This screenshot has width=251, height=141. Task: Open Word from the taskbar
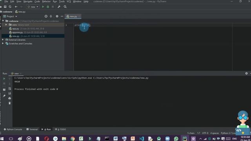[116, 138]
